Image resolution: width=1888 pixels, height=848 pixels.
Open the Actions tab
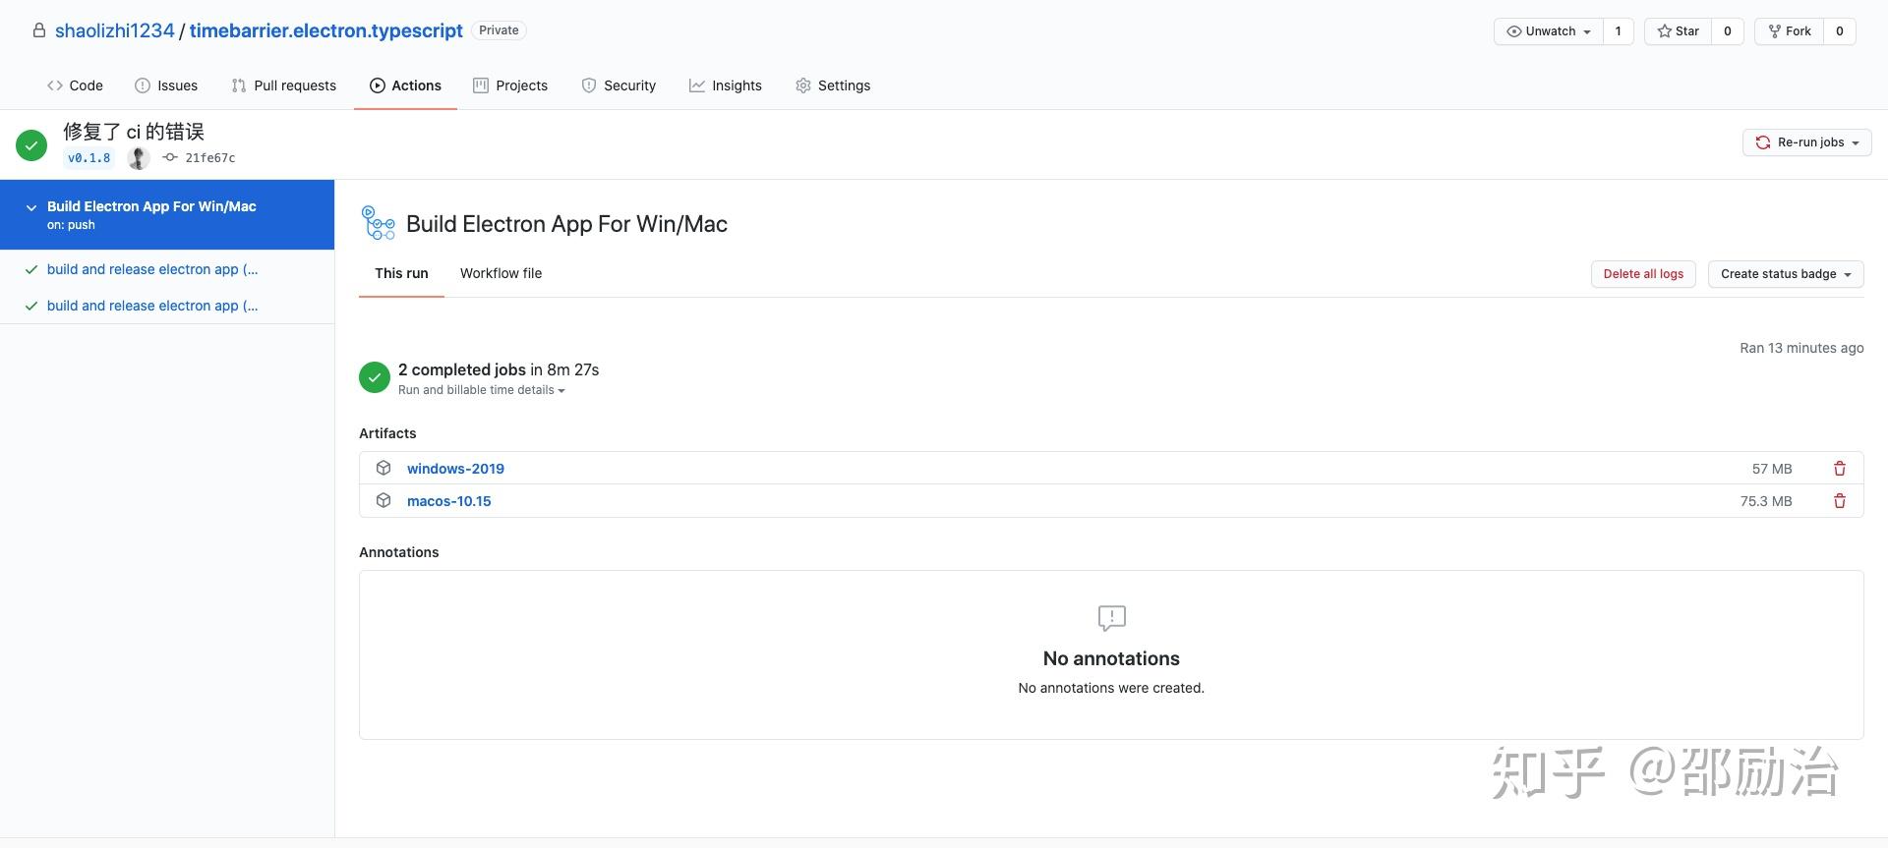click(x=405, y=85)
